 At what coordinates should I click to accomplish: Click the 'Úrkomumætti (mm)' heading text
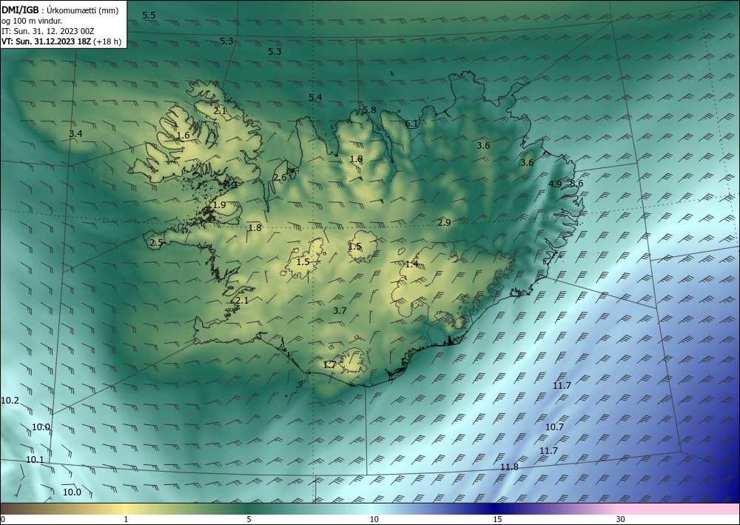[x=83, y=11]
